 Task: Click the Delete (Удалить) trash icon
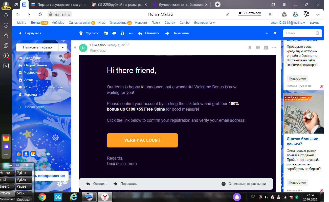pos(81,33)
